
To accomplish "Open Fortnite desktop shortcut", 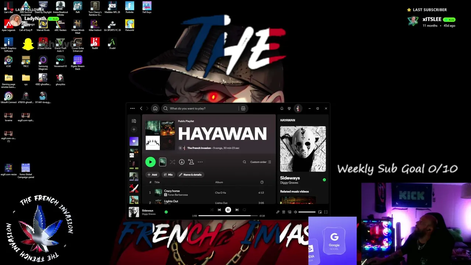I will coord(130,7).
